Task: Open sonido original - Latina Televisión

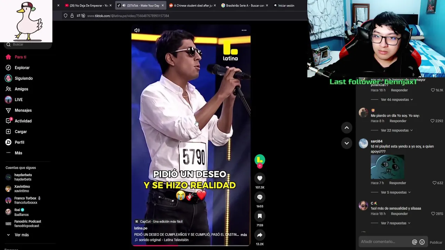Action: [164, 240]
